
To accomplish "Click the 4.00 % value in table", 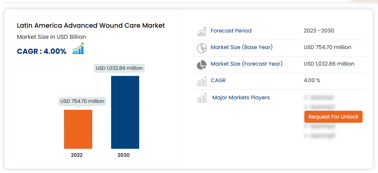I will point(312,80).
